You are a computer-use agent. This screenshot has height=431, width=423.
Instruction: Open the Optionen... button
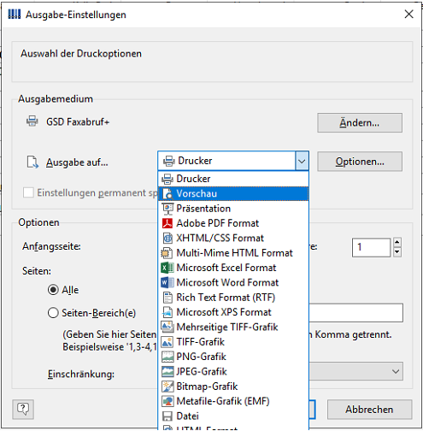360,162
